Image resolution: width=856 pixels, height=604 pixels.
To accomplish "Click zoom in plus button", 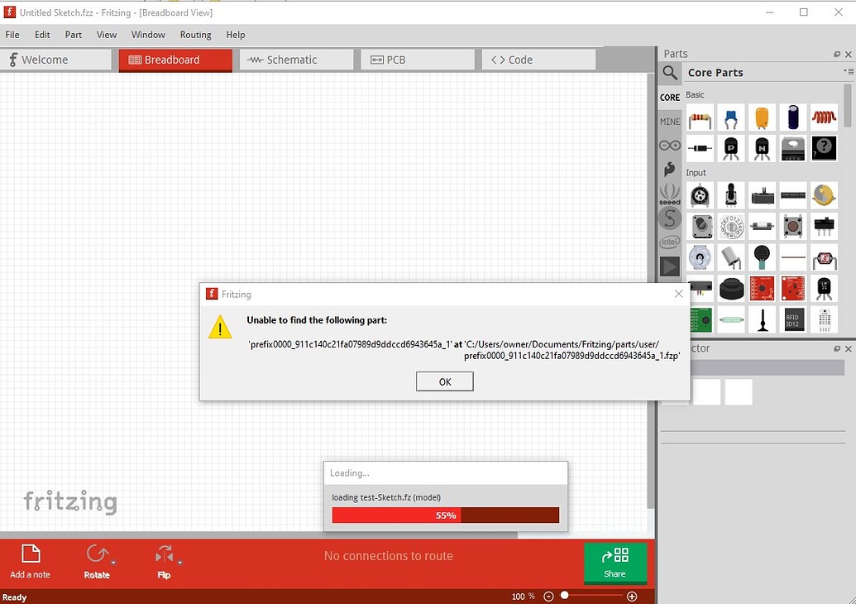I will click(x=632, y=597).
